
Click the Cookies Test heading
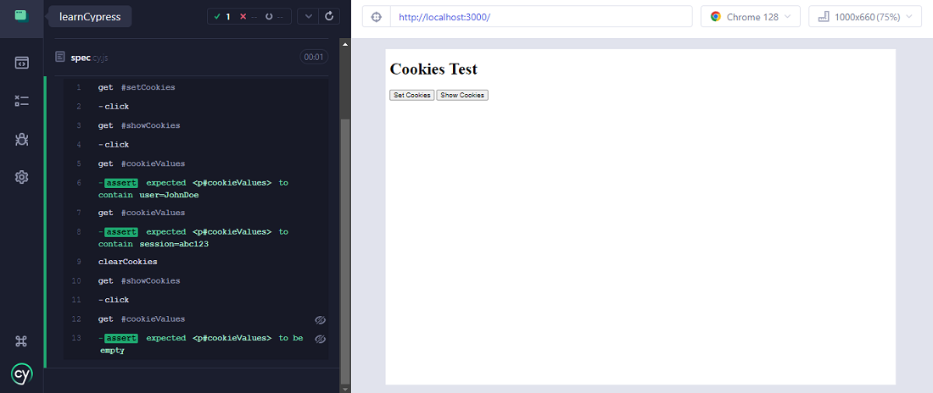coord(433,69)
